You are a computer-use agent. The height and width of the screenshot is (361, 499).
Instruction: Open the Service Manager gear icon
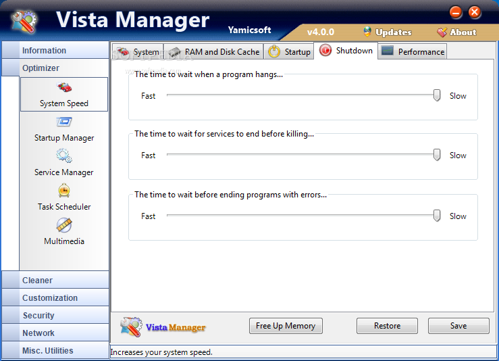(x=64, y=155)
